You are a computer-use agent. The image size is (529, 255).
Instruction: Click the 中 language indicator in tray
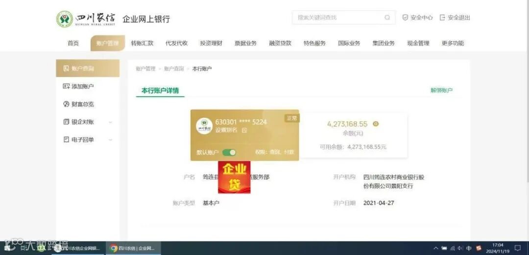[x=469, y=248]
